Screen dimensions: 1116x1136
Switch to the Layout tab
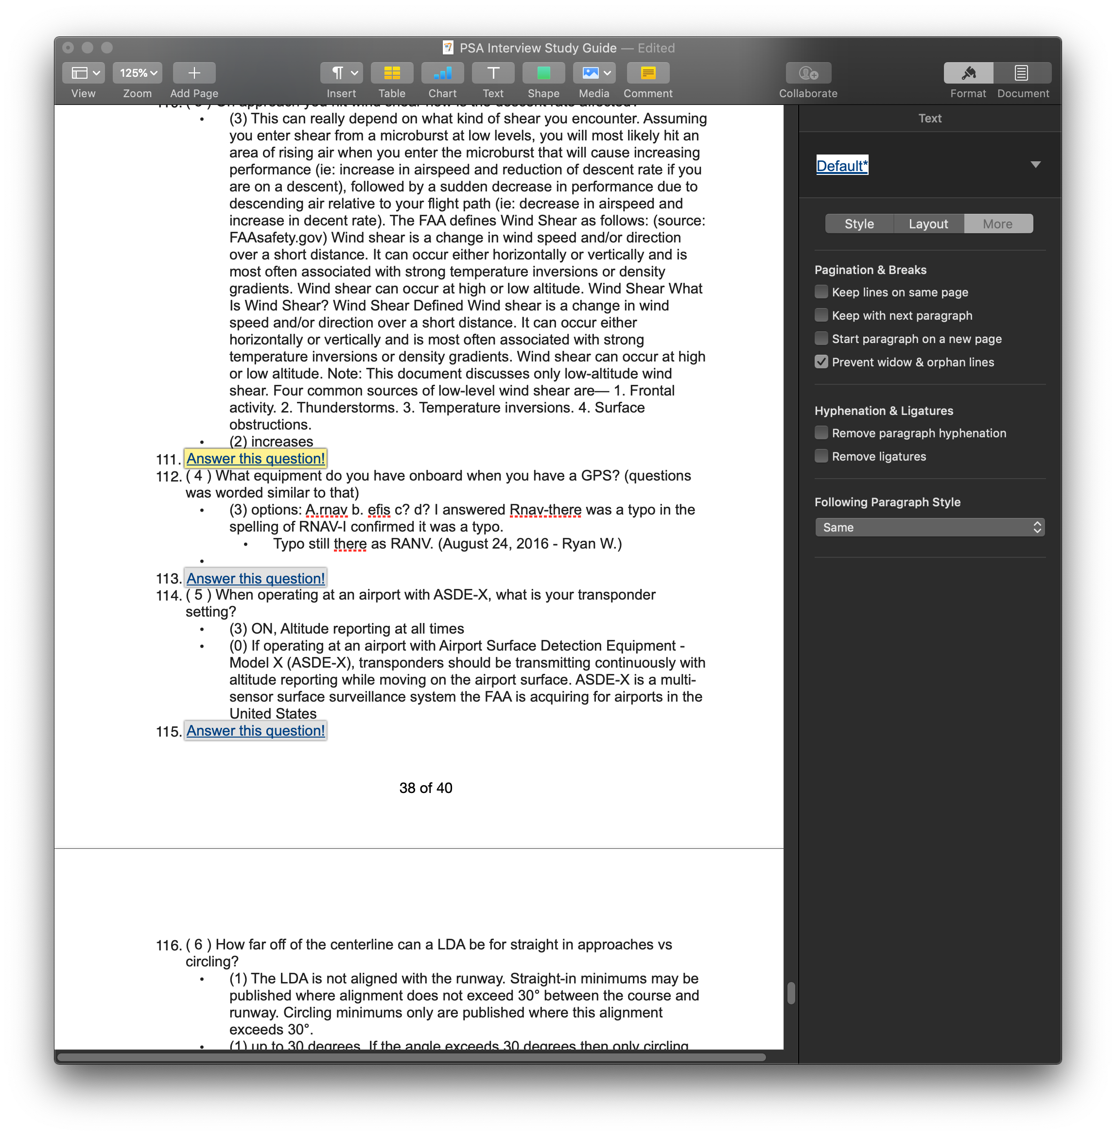(x=928, y=223)
